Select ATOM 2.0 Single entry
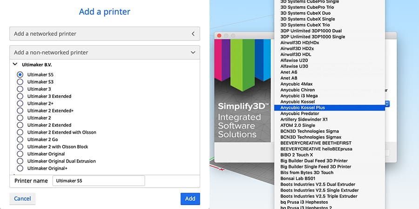Viewport: 419px width, 209px height. (x=330, y=125)
